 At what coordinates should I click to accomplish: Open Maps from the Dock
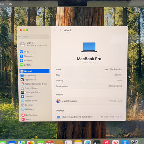click(x=21, y=142)
